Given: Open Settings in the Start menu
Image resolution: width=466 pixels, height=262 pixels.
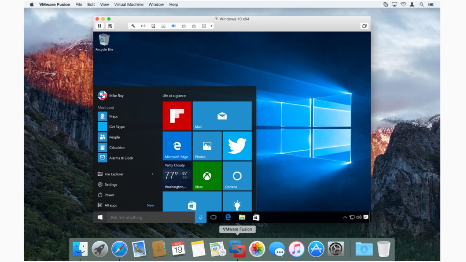Looking at the screenshot, I should click(108, 185).
